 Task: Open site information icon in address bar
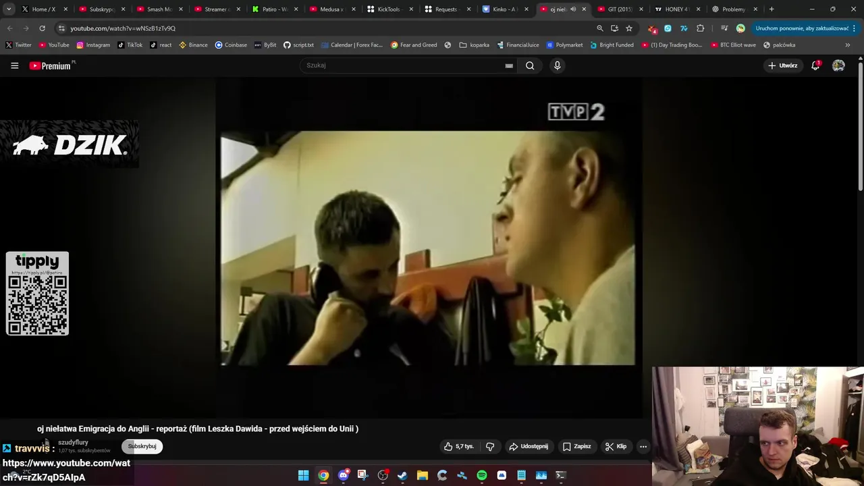pyautogui.click(x=61, y=28)
